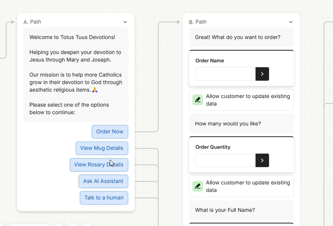Click the A. Path card title

[32, 22]
